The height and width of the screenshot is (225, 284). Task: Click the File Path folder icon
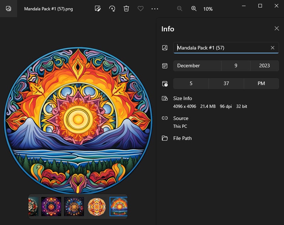tap(165, 138)
